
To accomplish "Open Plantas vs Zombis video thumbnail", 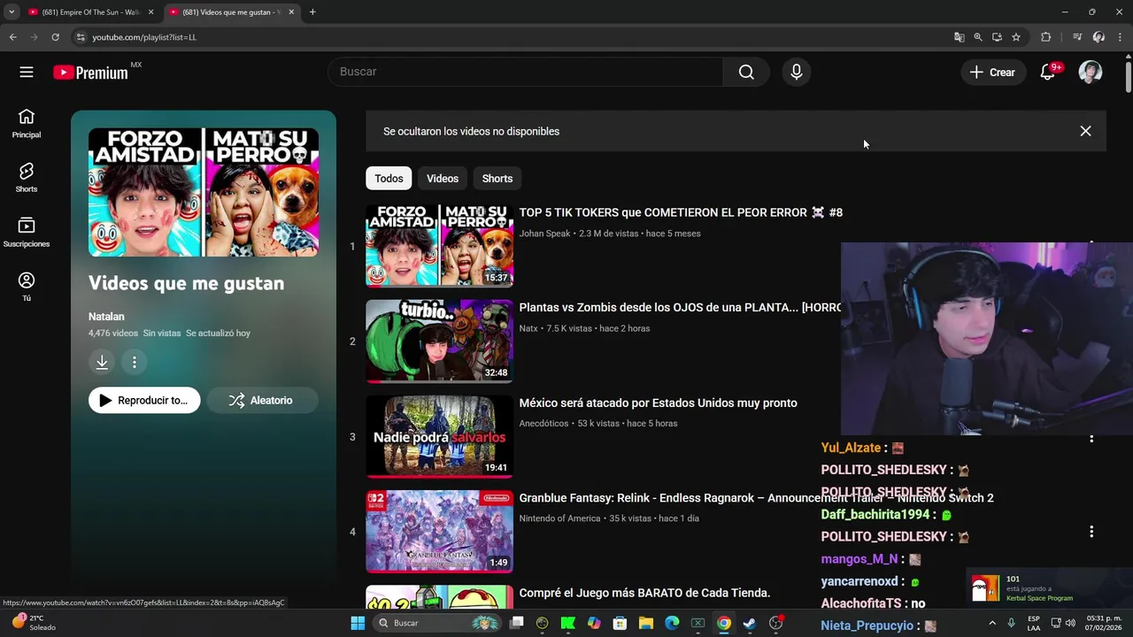I will [439, 342].
